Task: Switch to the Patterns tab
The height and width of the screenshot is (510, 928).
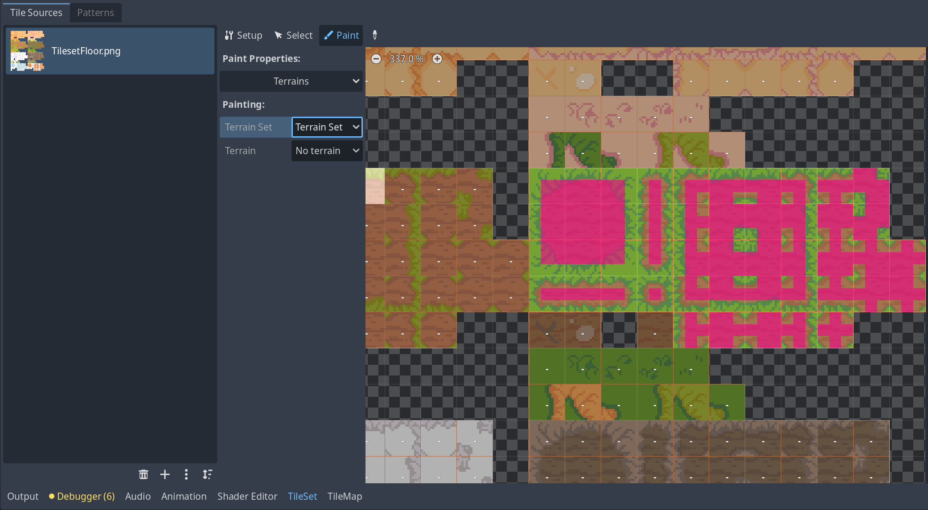Action: click(x=95, y=12)
